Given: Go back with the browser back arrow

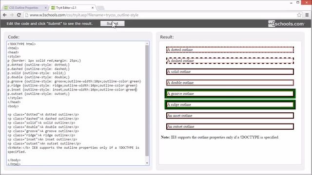Looking at the screenshot, I should pos(5,15).
